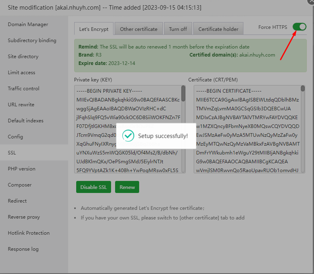Screen dimensions: 314x274
Task: Click the Setup successfully! message text
Action: click(163, 136)
